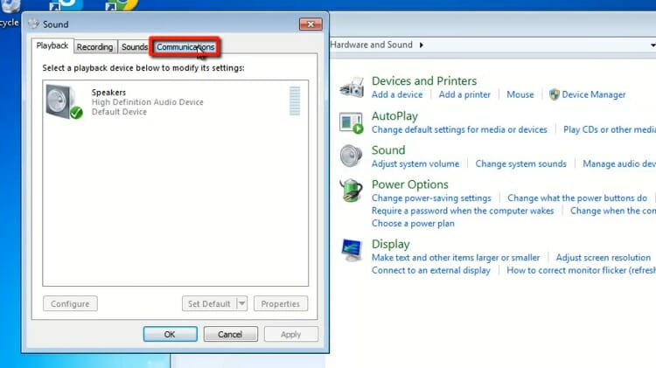Open the Power Options heading
This screenshot has width=656, height=368.
pyautogui.click(x=410, y=184)
